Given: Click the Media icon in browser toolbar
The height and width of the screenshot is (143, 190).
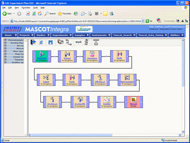Looking at the screenshot, I should click(x=76, y=13).
